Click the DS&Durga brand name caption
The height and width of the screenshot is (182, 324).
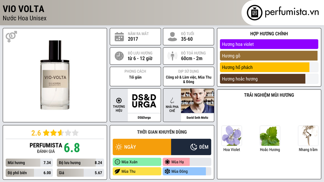click(x=144, y=118)
